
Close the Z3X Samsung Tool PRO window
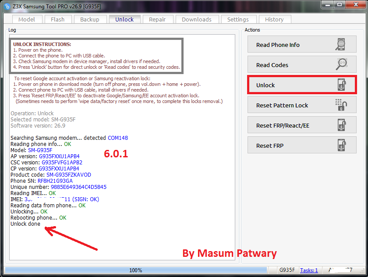click(356, 4)
